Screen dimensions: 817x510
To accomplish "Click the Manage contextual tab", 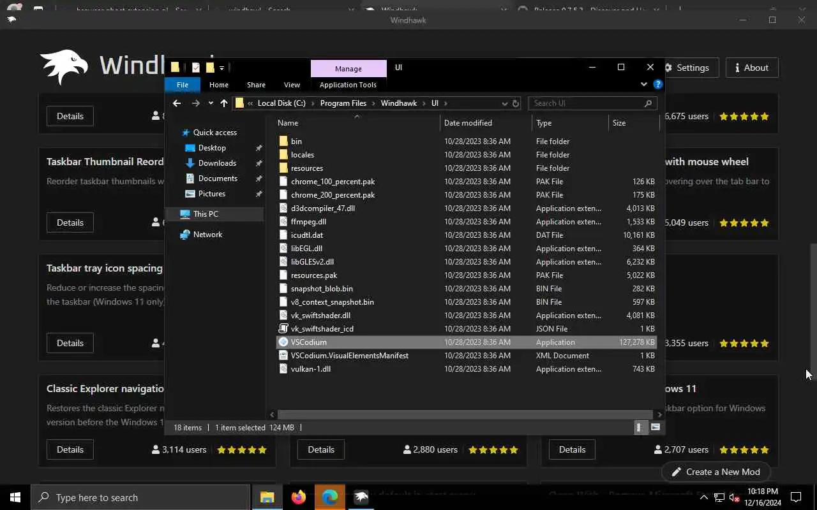I will [x=349, y=69].
